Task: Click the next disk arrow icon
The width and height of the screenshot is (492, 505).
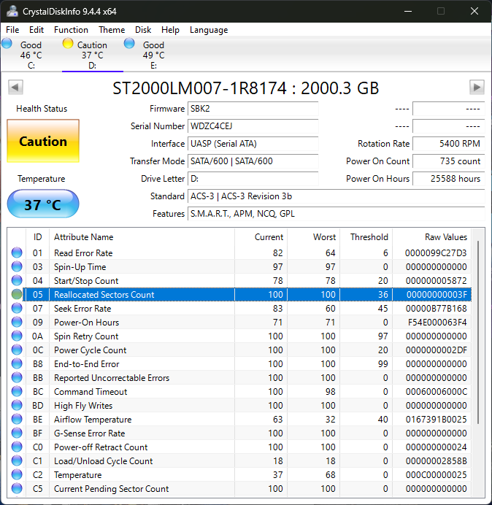Action: pyautogui.click(x=477, y=88)
